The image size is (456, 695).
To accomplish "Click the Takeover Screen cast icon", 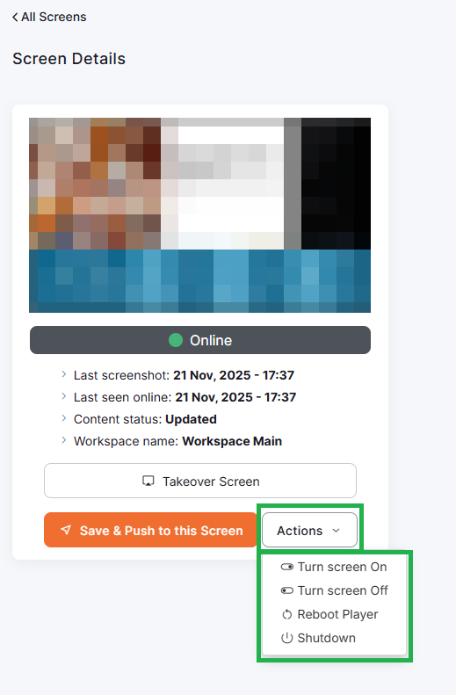I will click(148, 481).
